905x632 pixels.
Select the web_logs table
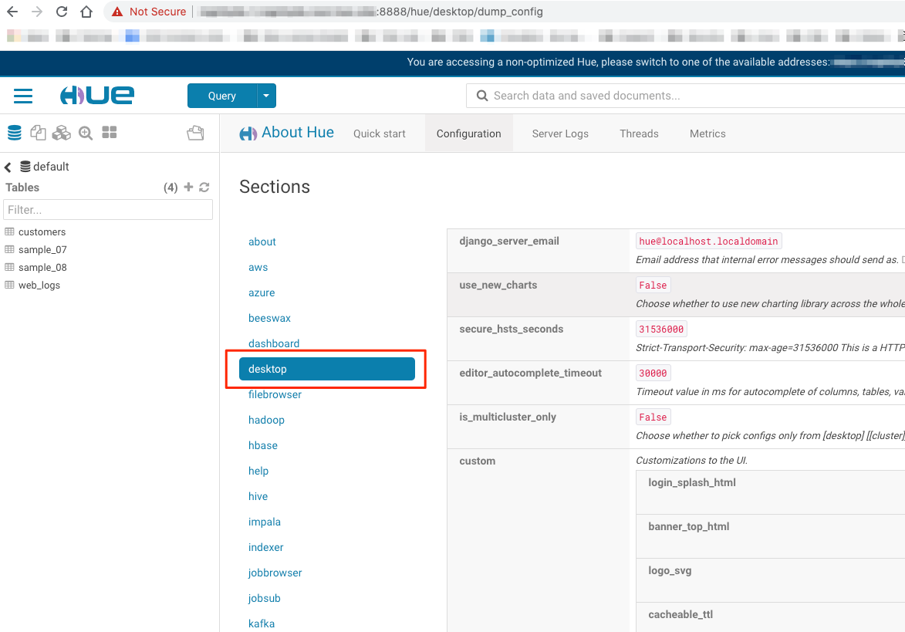39,285
